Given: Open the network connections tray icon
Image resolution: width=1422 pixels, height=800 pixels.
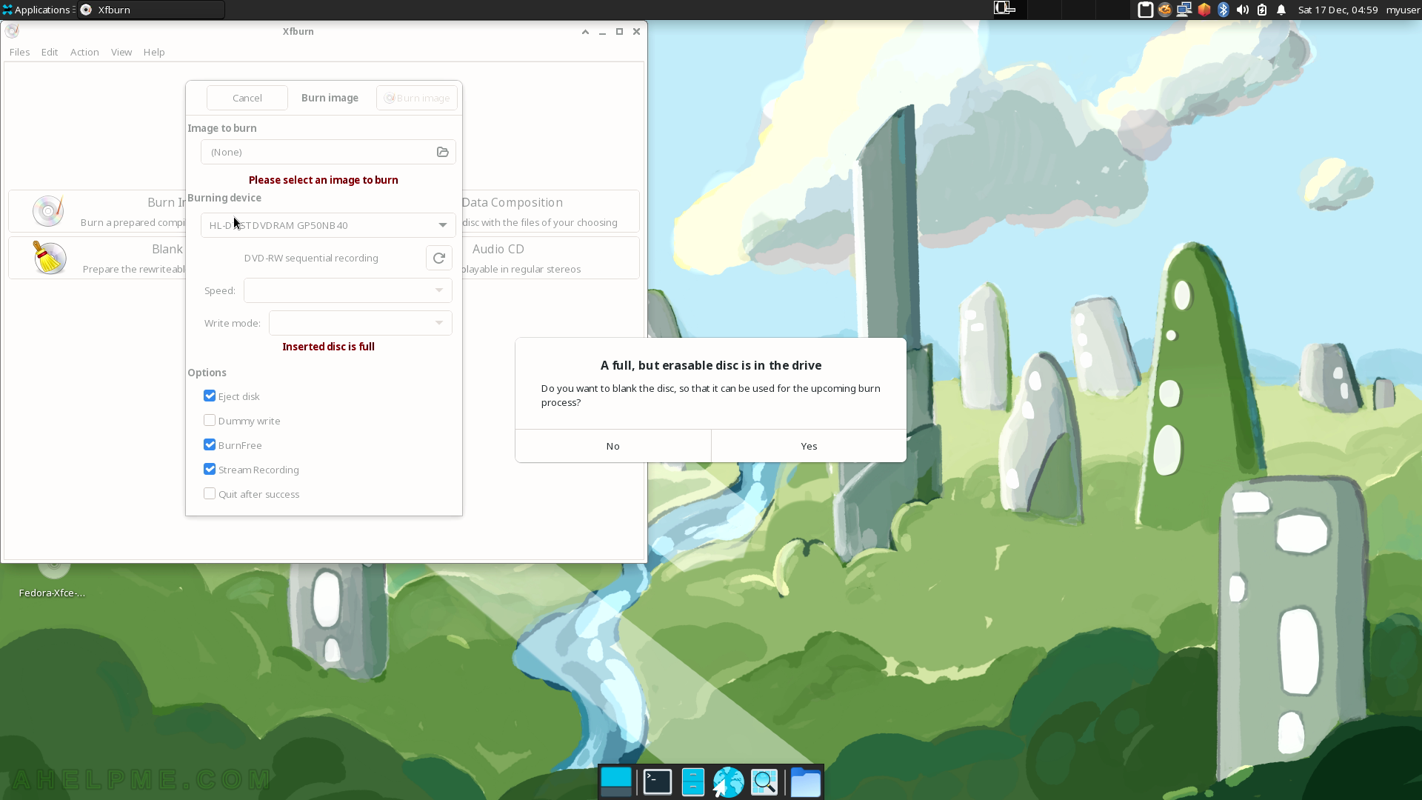Looking at the screenshot, I should (x=1184, y=10).
